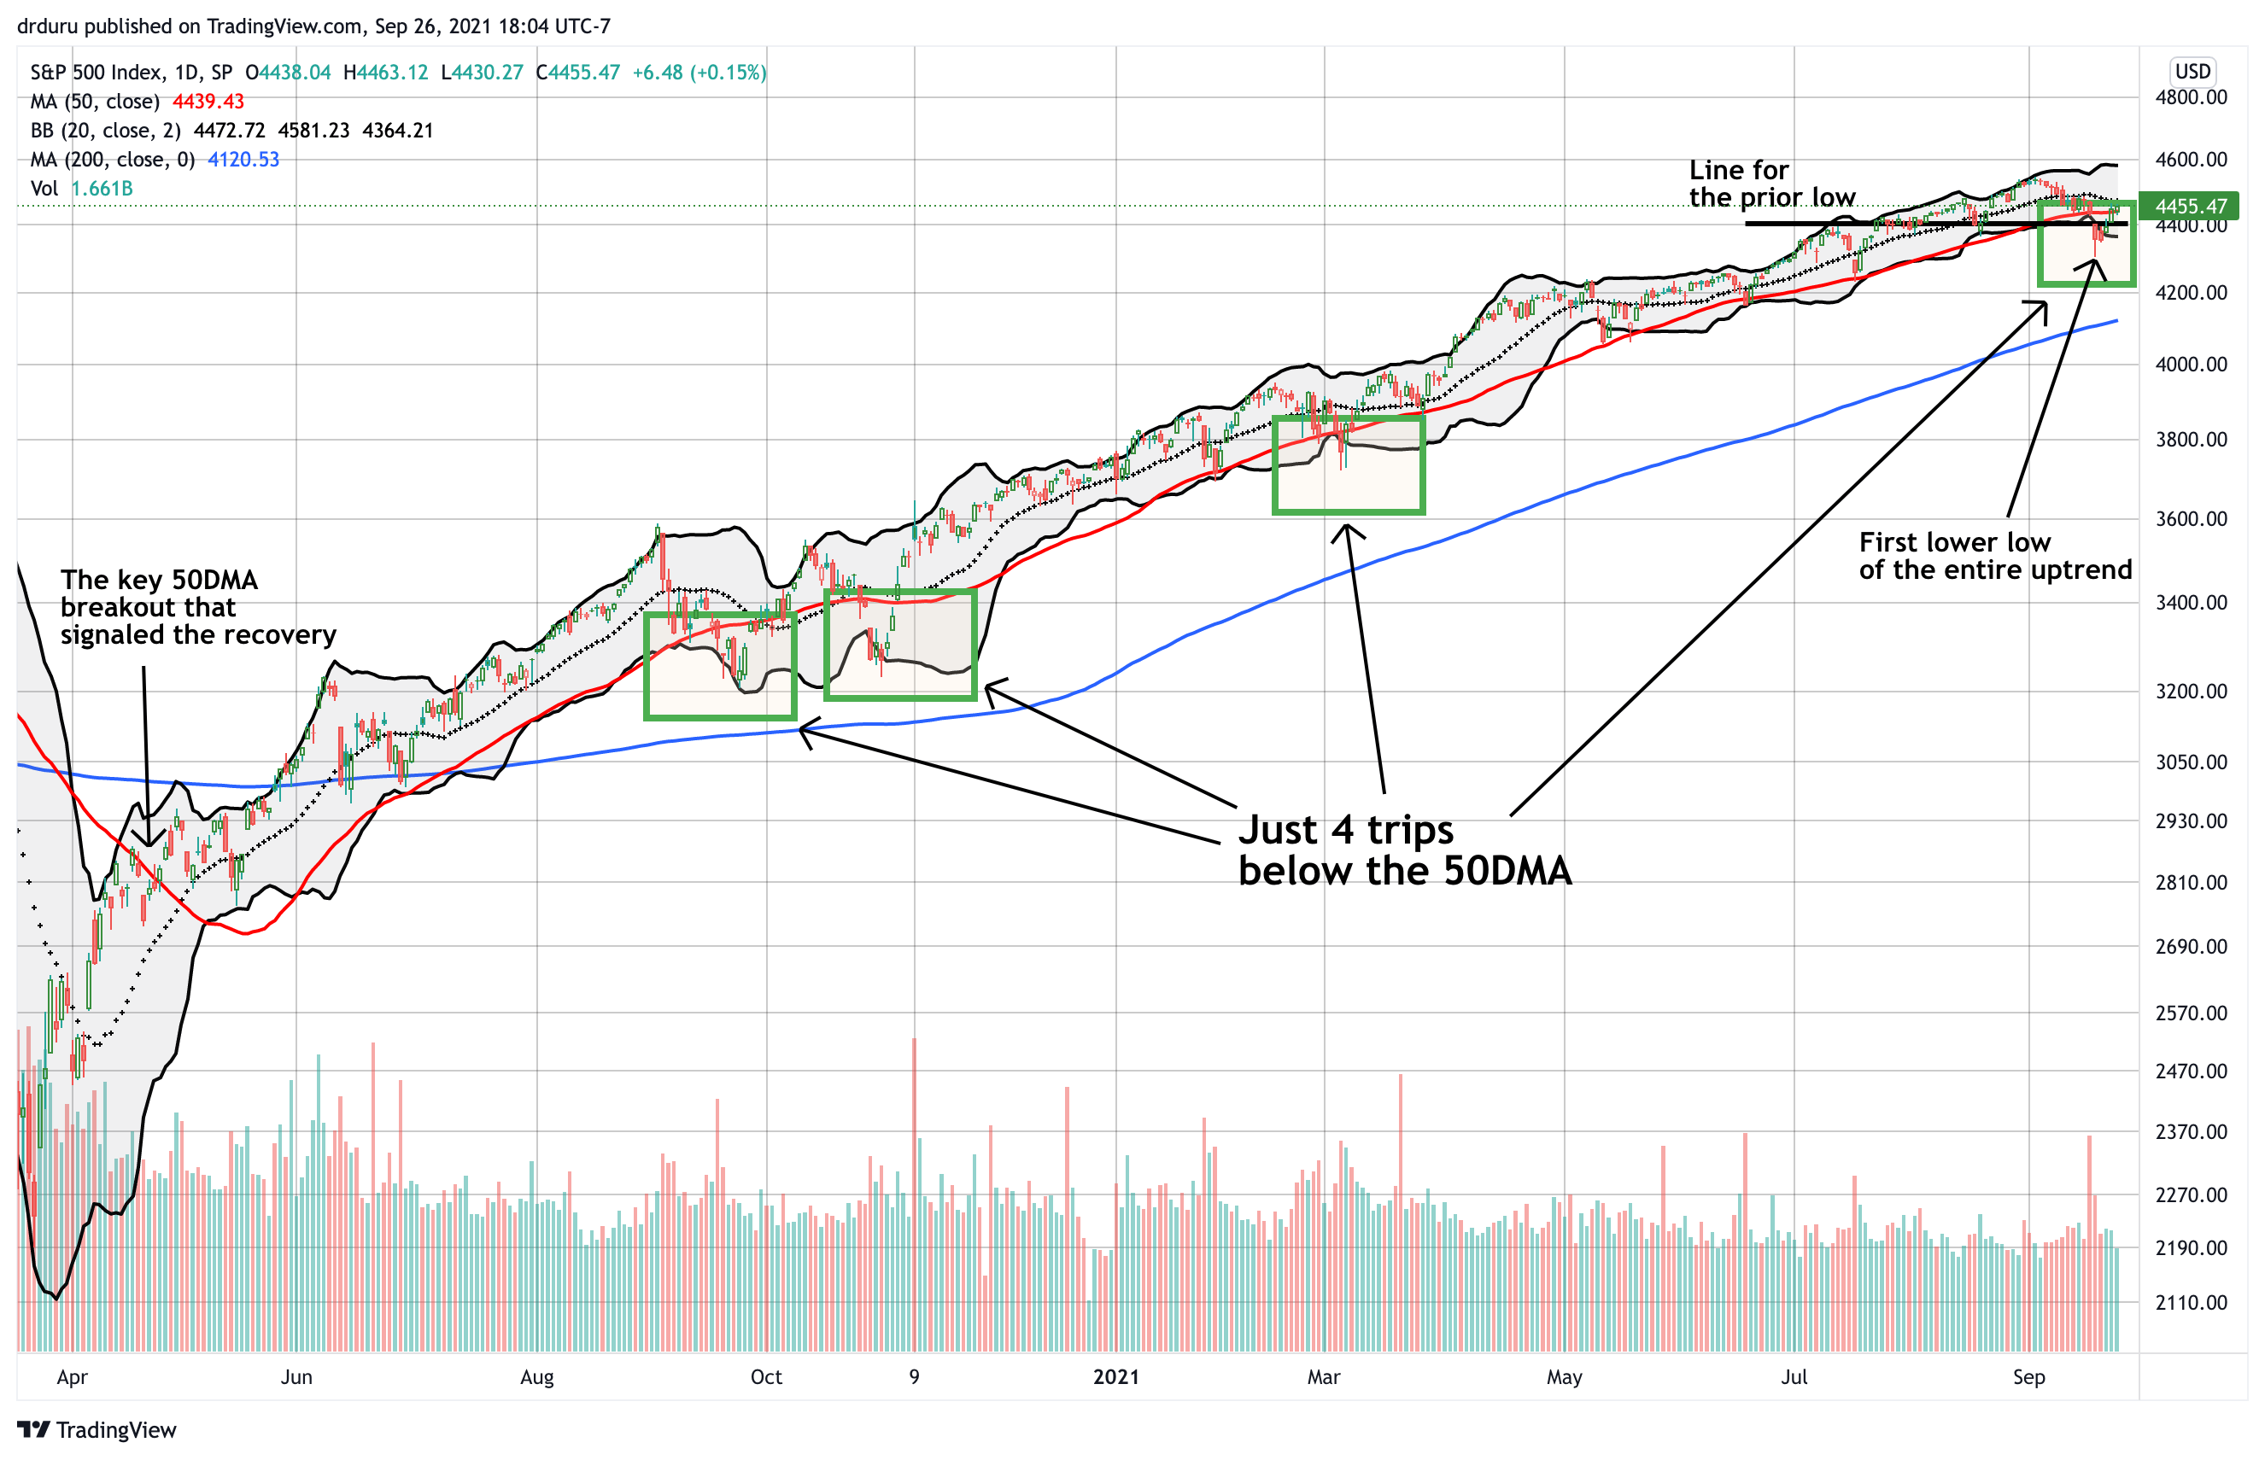Click the 3600.00 price axis label

[2190, 518]
